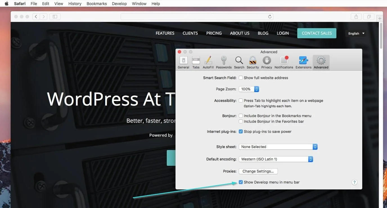
Task: Open the PRICING link on webpage
Action: pos(214,33)
